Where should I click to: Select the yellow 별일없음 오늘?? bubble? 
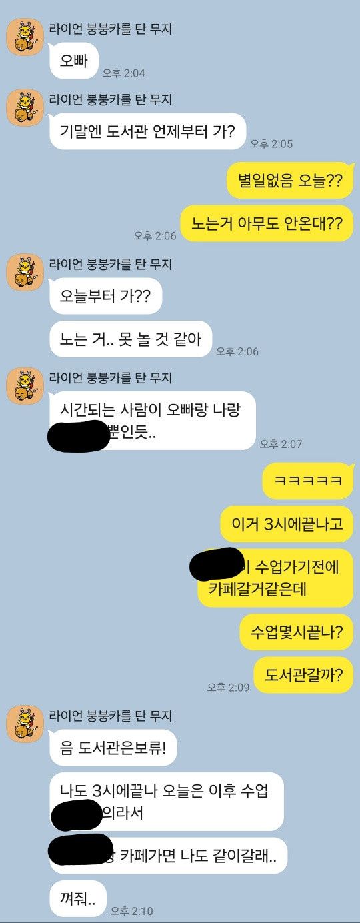click(x=290, y=180)
